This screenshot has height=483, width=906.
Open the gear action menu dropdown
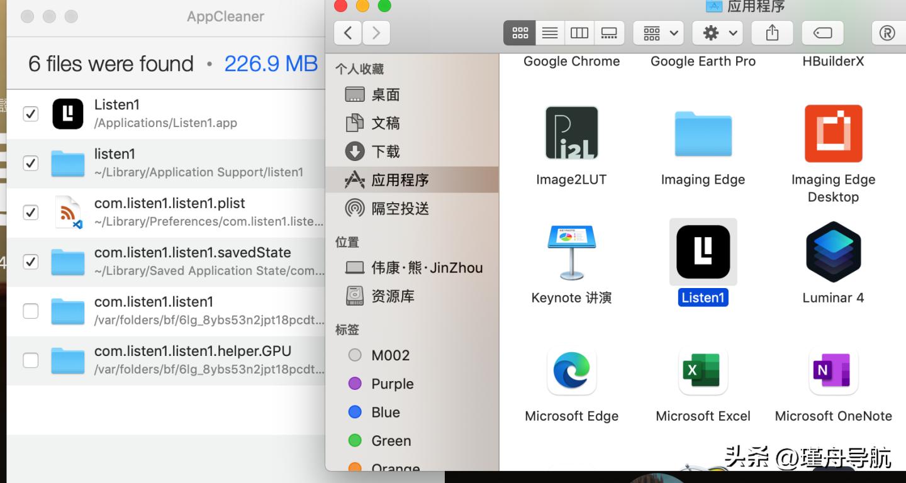pyautogui.click(x=717, y=33)
